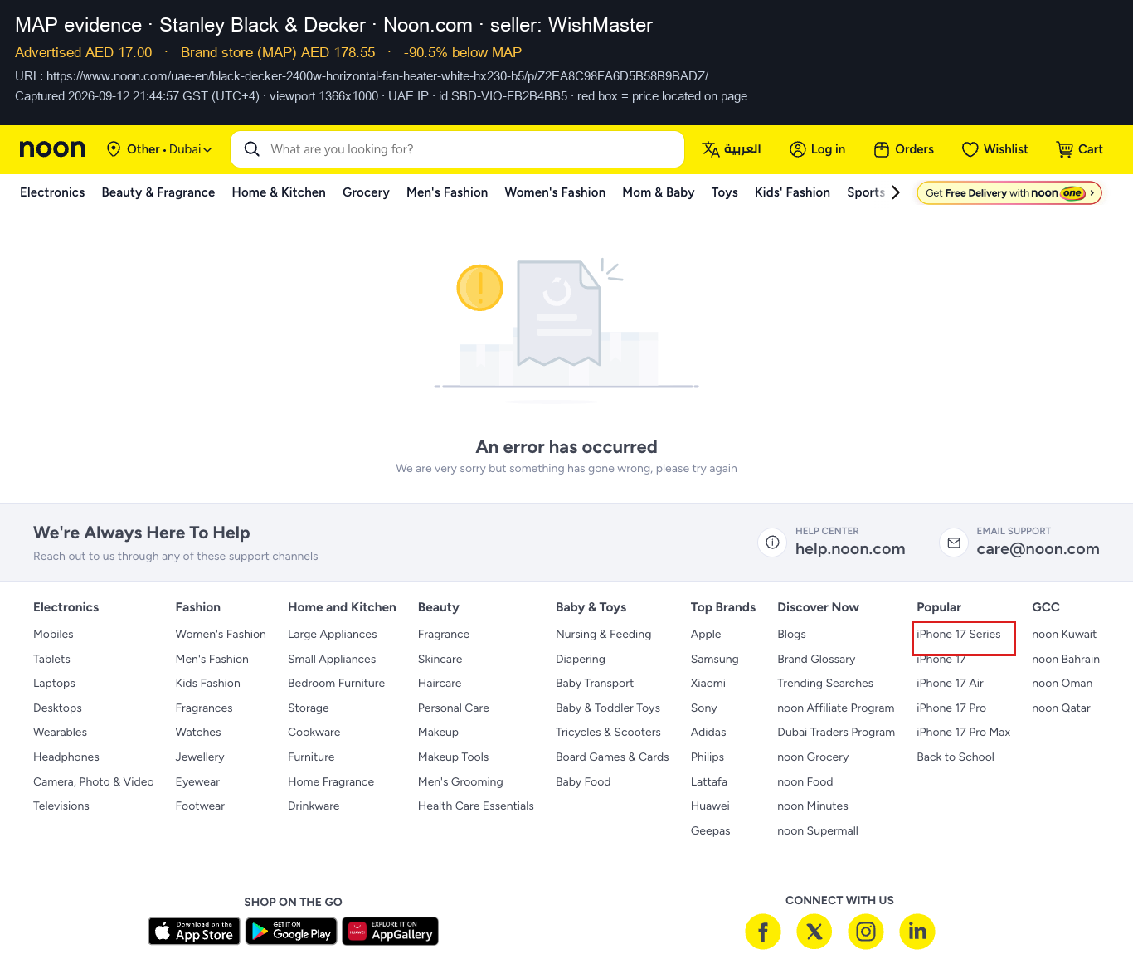
Task: Click the Health Care Essentials link
Action: click(476, 806)
